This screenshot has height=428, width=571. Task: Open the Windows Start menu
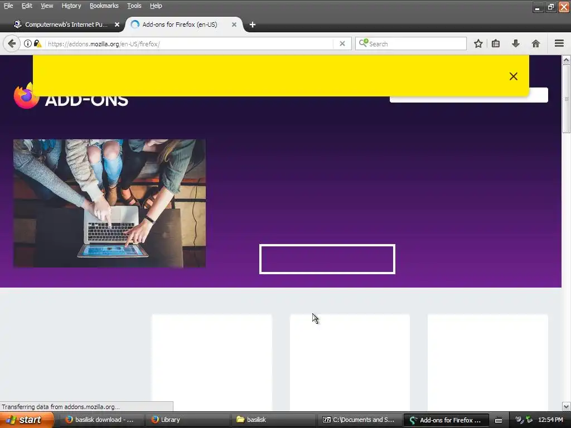tap(26, 420)
